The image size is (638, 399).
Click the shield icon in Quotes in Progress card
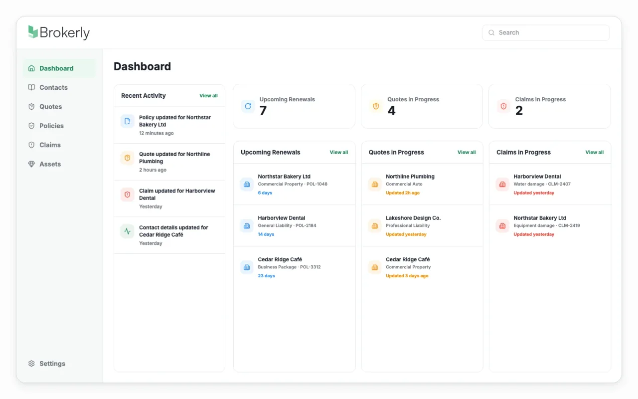click(376, 106)
